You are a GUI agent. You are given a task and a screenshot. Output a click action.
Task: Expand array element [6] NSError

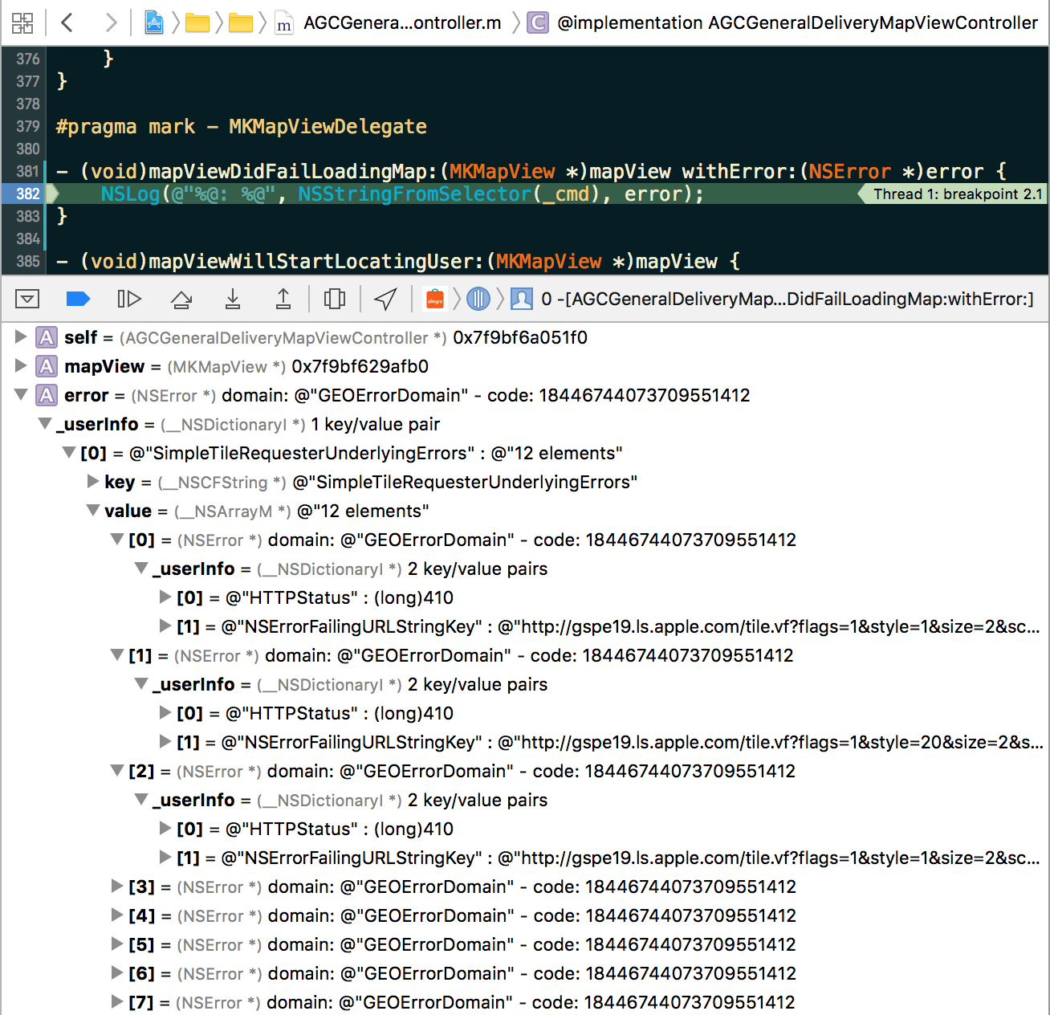[x=117, y=973]
